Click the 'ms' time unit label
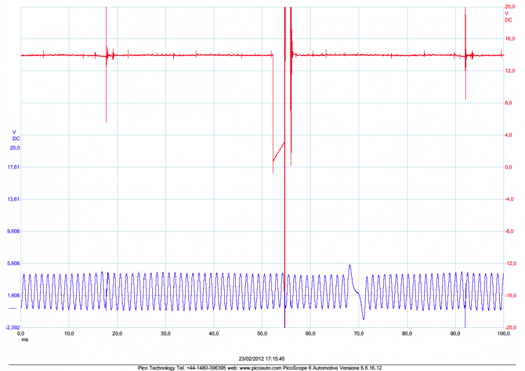 click(24, 340)
